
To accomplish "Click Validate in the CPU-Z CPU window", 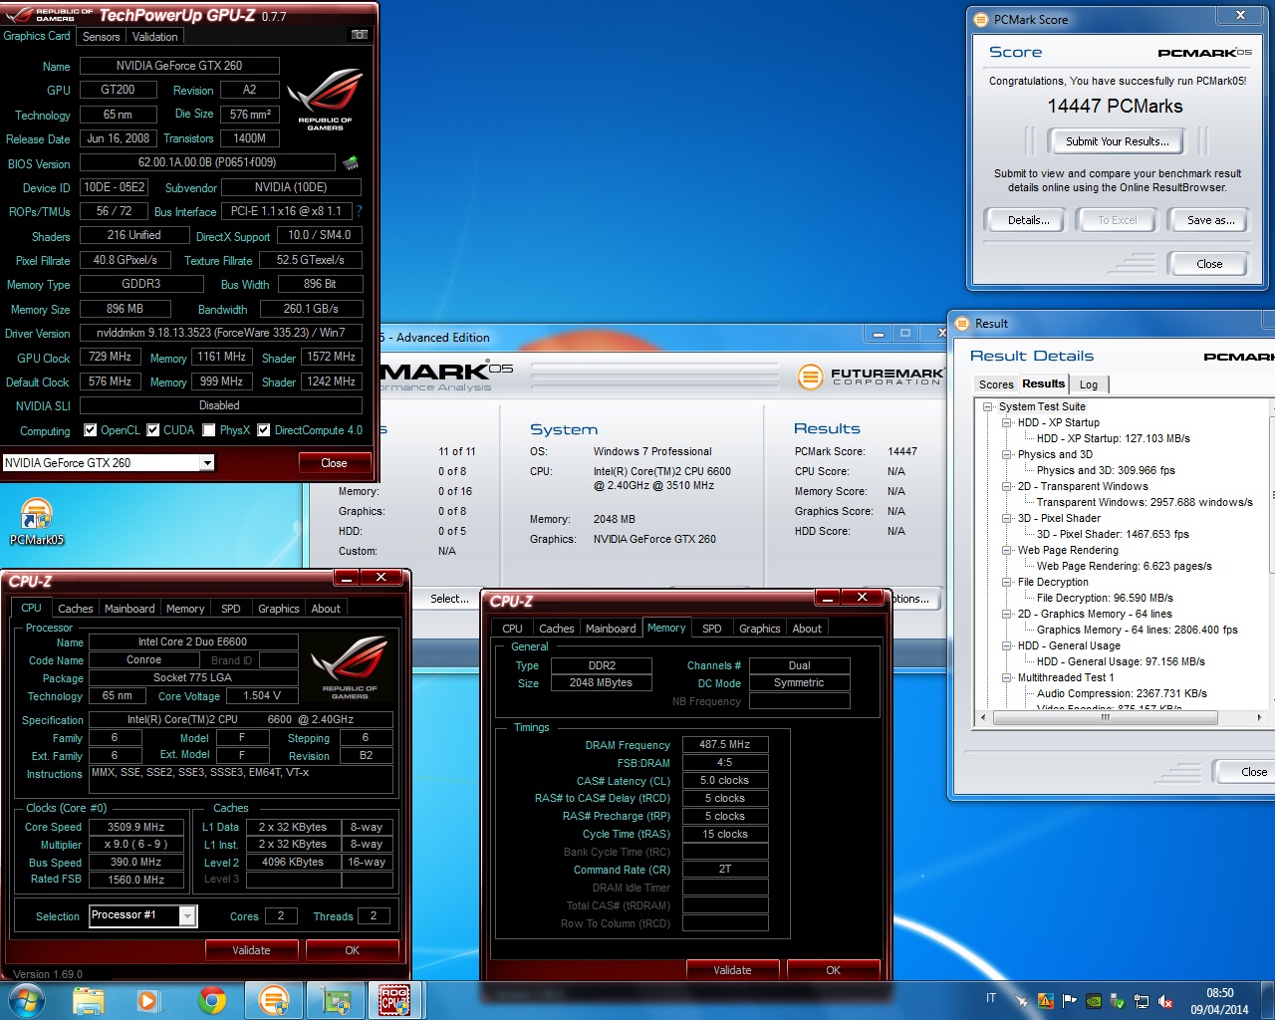I will coord(251,950).
